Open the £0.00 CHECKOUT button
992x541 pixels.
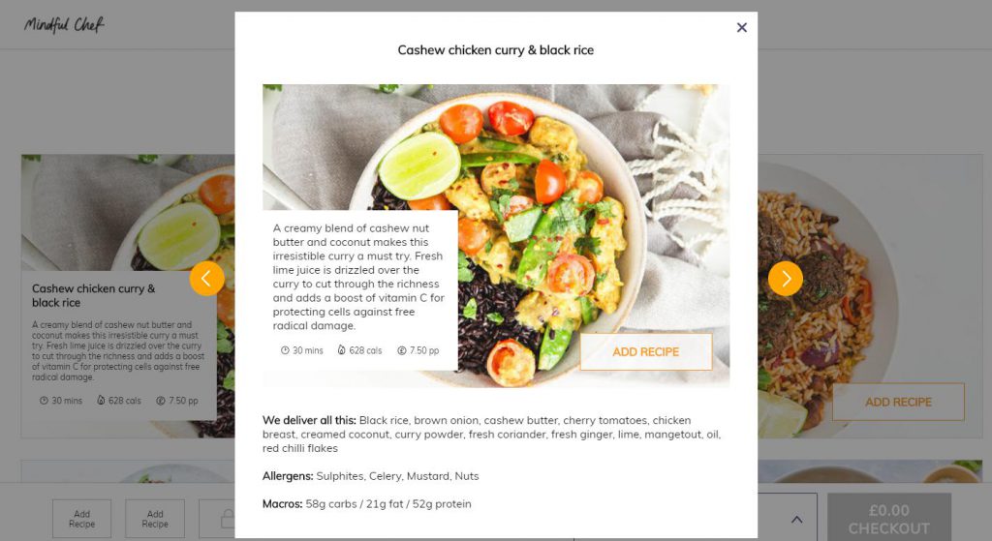point(889,518)
